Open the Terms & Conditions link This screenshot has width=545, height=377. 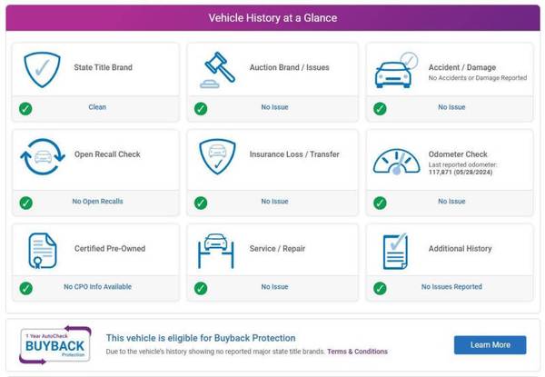point(357,352)
